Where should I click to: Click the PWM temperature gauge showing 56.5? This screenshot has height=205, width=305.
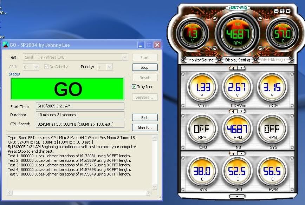[x=272, y=172]
